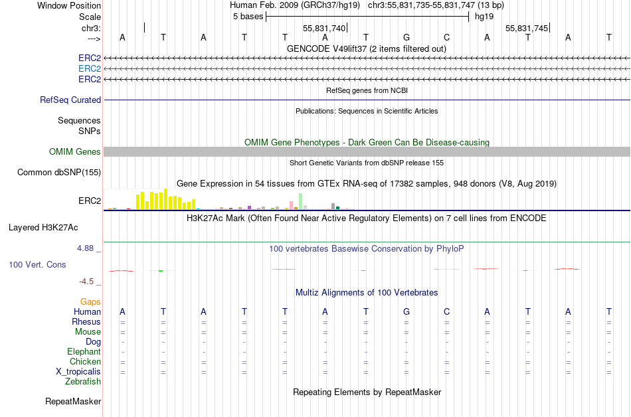
Task: Click base C in the Human alignment row
Action: coord(447,311)
